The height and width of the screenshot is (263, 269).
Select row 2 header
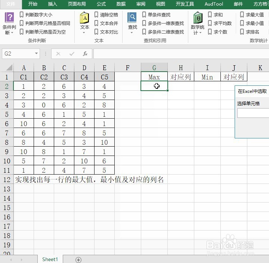(x=7, y=86)
